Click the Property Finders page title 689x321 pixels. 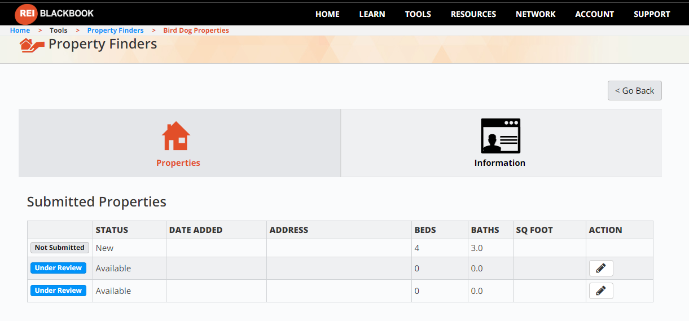click(103, 44)
